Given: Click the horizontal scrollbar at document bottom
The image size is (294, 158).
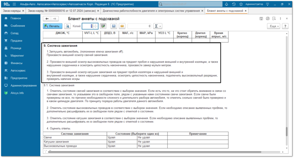Looking at the screenshot, I should pos(154,152).
